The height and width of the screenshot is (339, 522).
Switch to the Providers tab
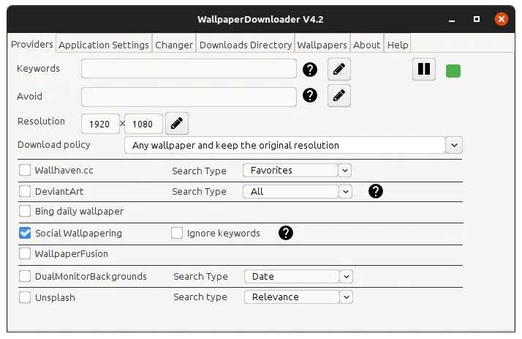(32, 45)
